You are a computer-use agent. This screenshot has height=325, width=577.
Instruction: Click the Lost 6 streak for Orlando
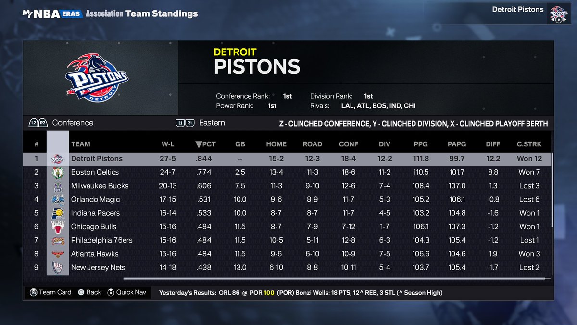pos(529,199)
